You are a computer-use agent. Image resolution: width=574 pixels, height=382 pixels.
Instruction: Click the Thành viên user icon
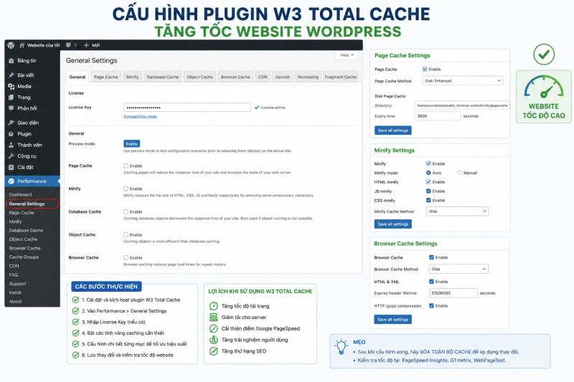(x=11, y=145)
